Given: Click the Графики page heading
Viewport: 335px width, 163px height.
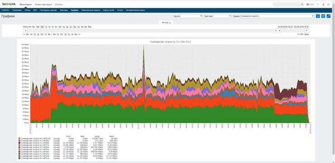Looking at the screenshot, I should [x=8, y=16].
